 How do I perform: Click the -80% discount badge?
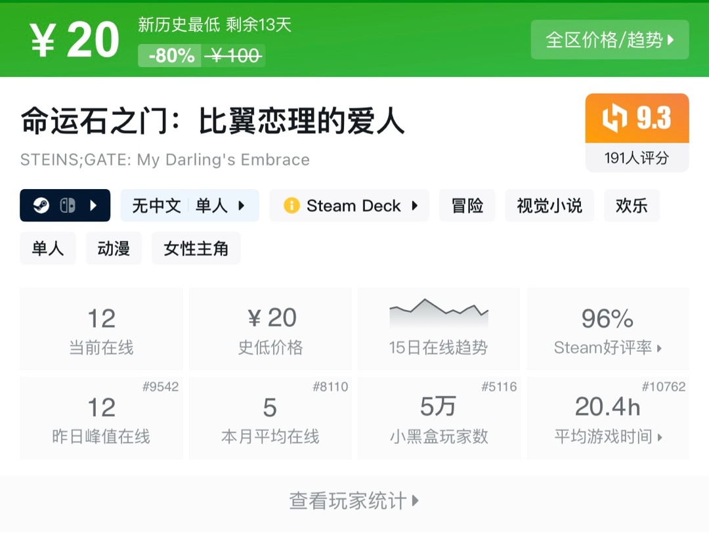coord(171,56)
